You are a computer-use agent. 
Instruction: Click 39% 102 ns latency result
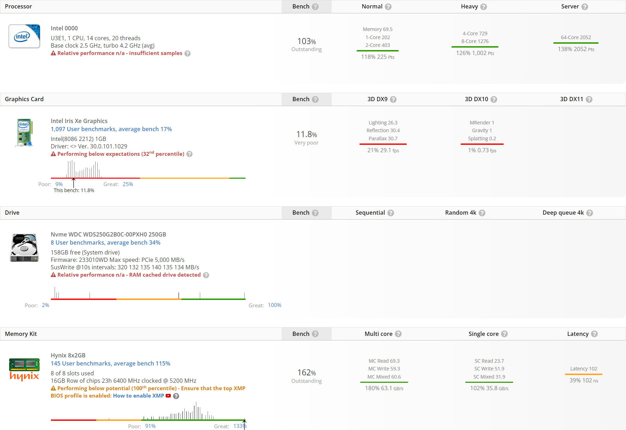pos(584,380)
